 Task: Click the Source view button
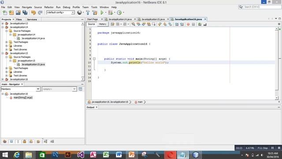pyautogui.click(x=91, y=24)
